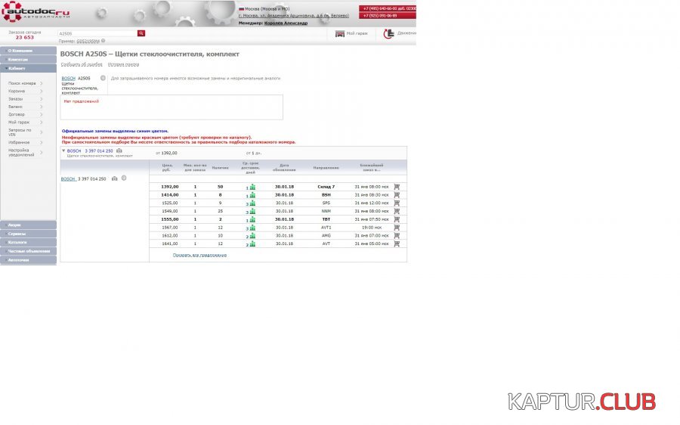Focus the part number search field with A250S
The width and height of the screenshot is (680, 425).
pos(97,33)
